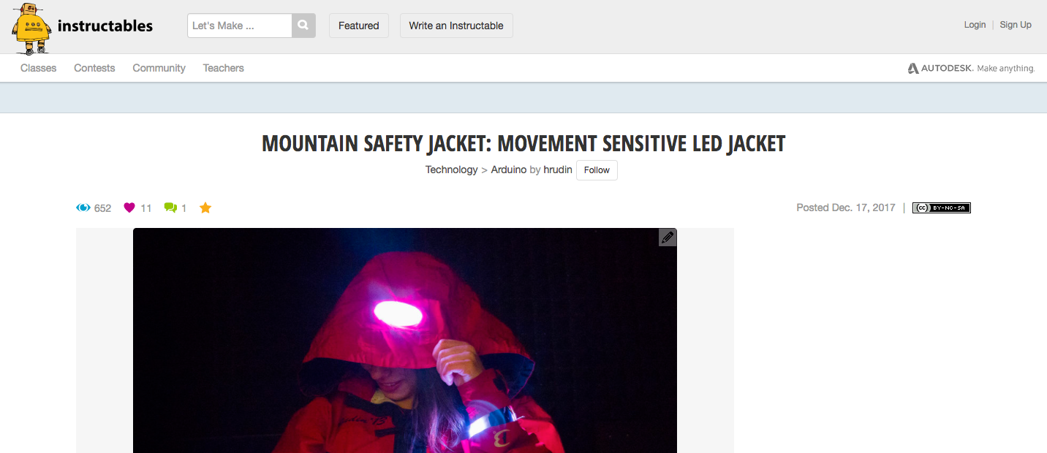Click the pencil edit icon on the image
1047x453 pixels.
coord(667,237)
